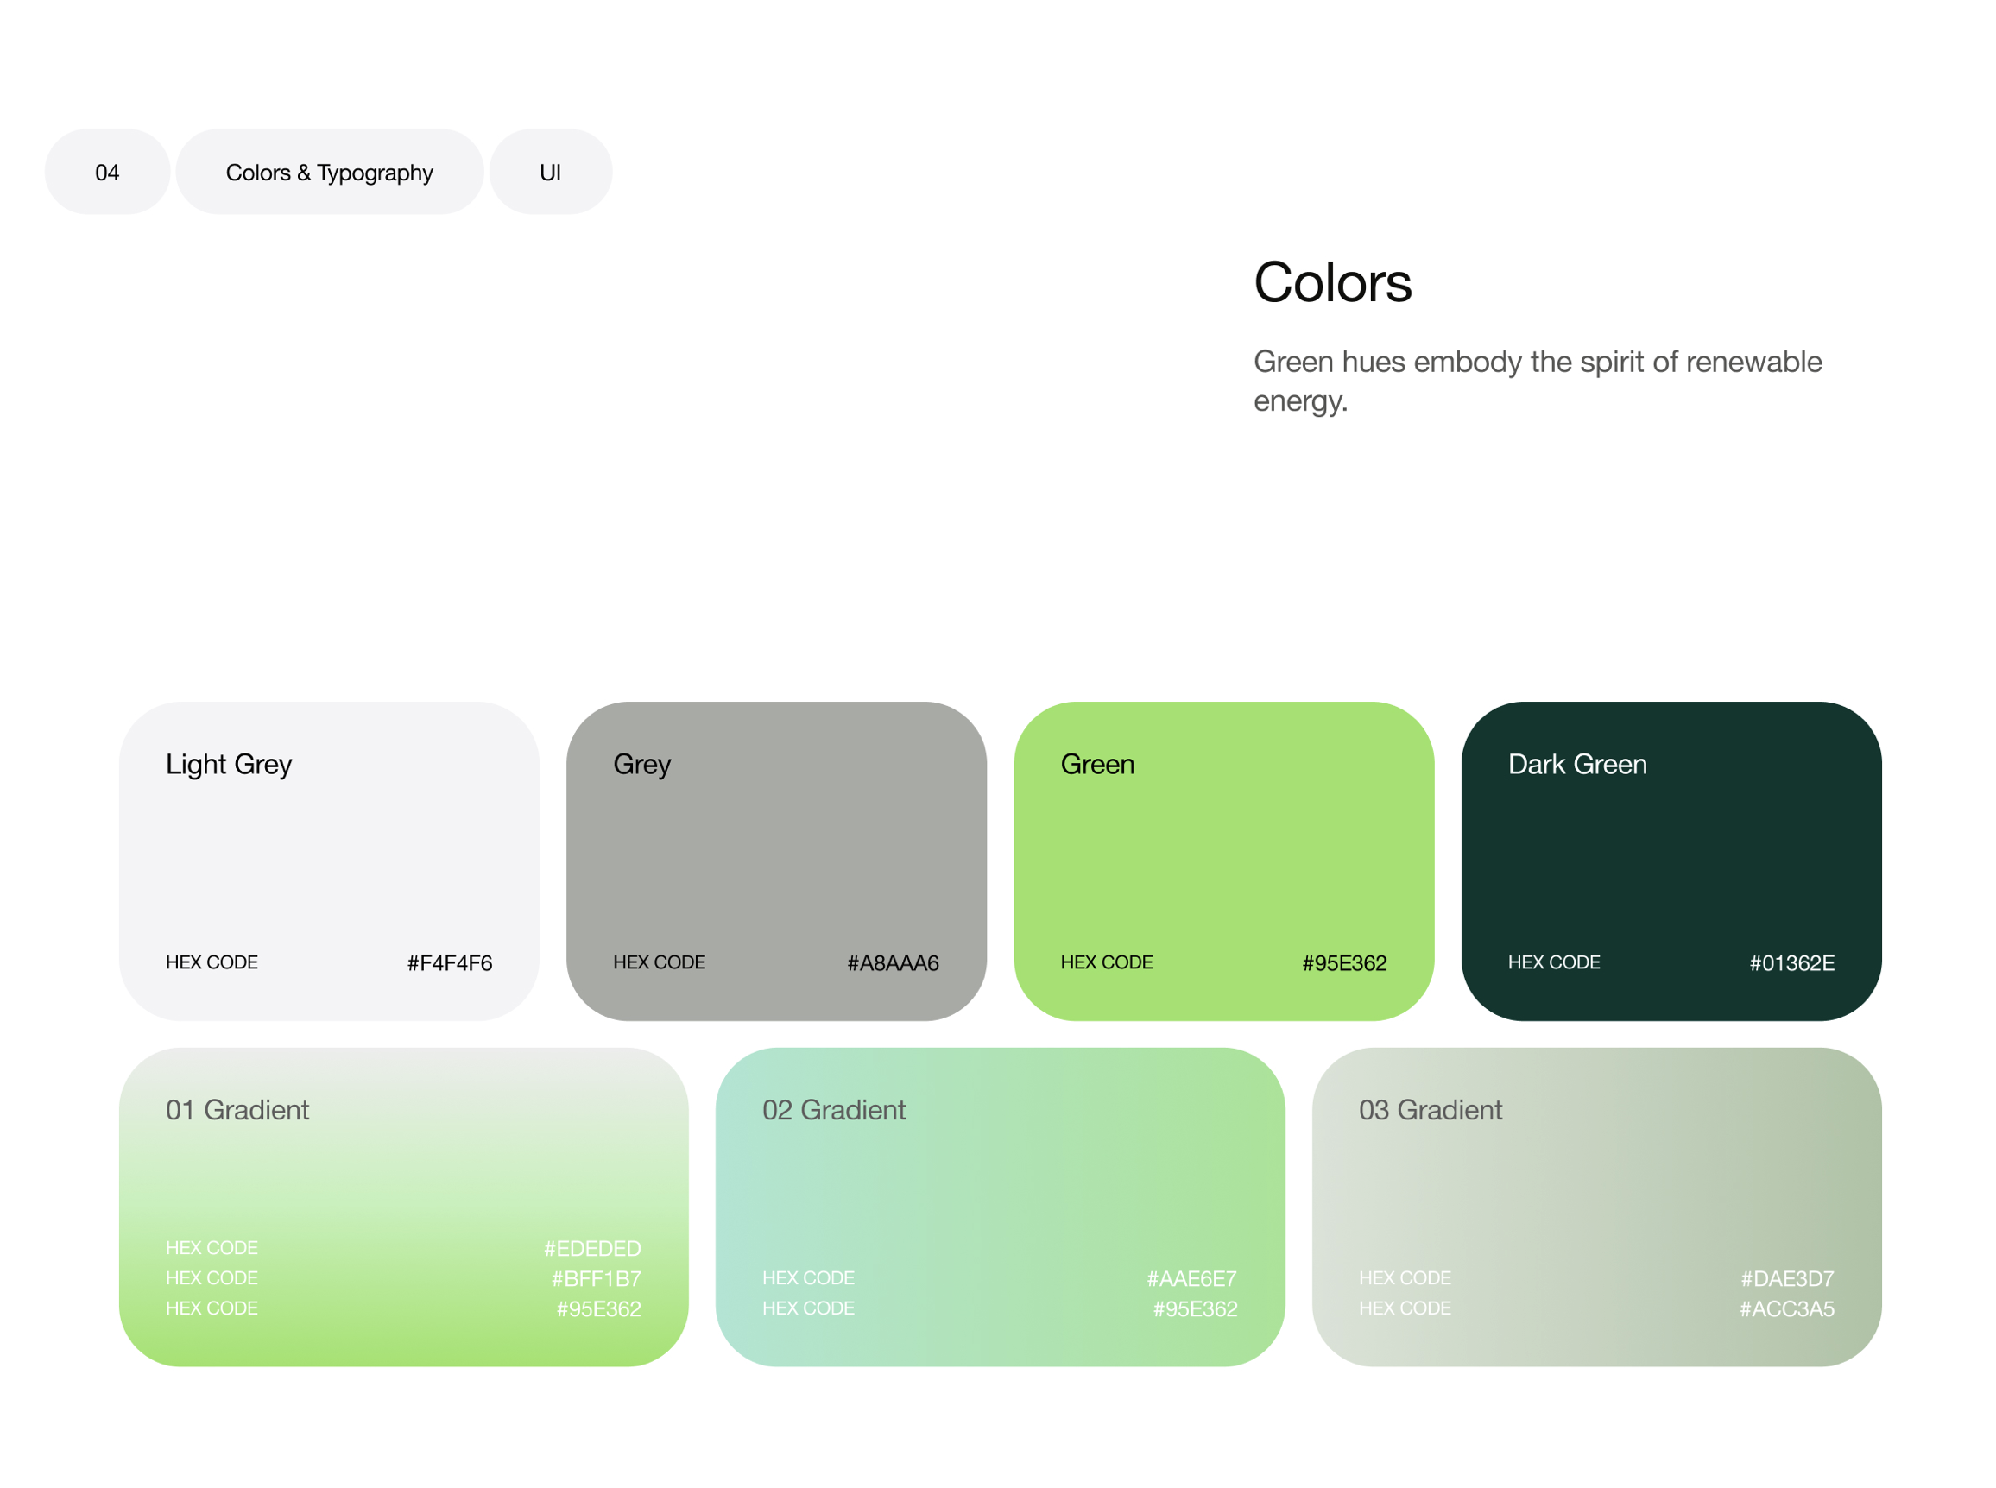Click hex value #AAE6E7
1996x1488 pixels.
[1191, 1278]
